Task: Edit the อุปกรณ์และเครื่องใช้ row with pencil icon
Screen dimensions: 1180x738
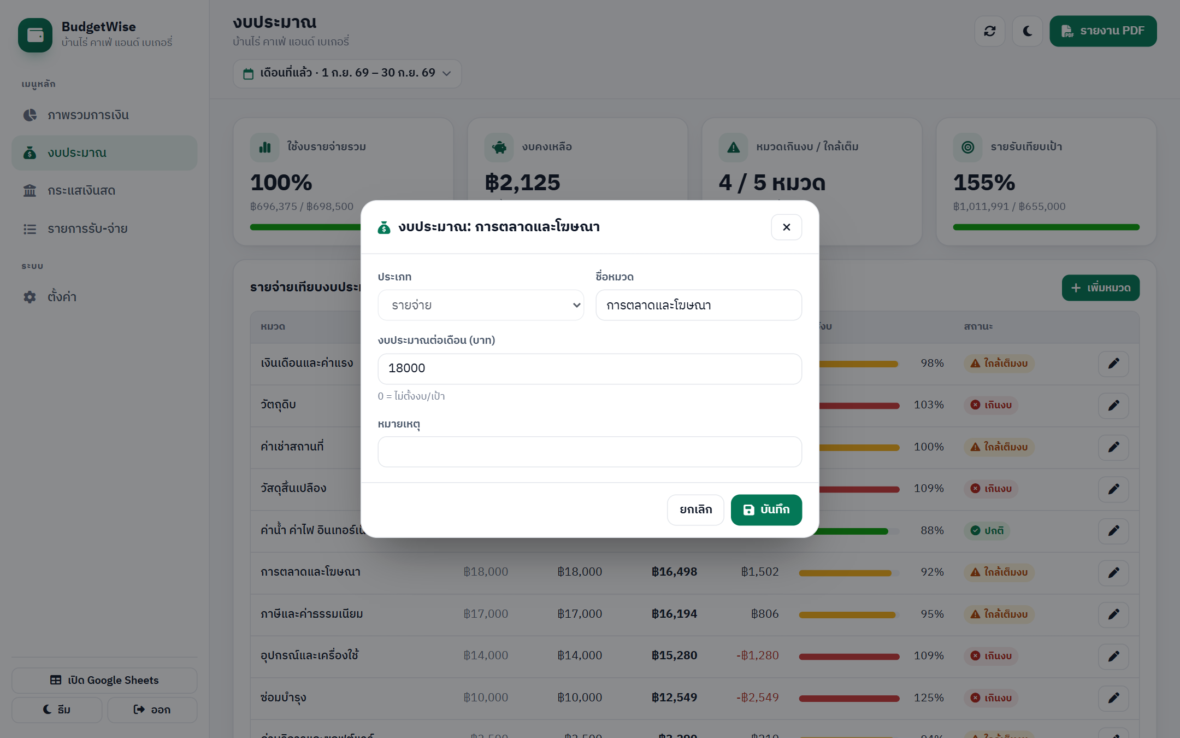Action: pyautogui.click(x=1113, y=656)
